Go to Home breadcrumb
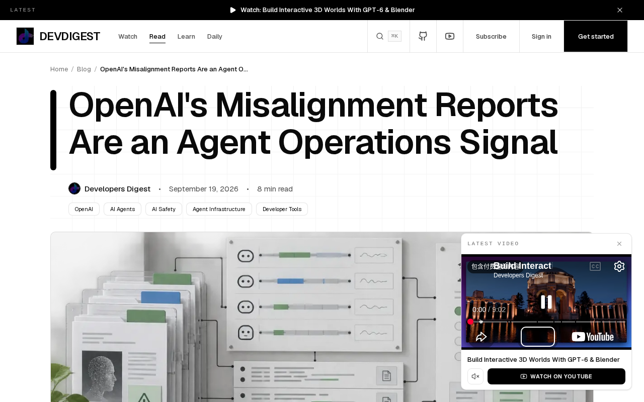 59,69
